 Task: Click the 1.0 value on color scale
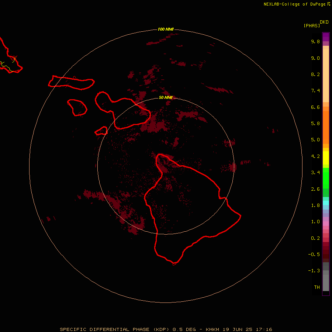315,222
